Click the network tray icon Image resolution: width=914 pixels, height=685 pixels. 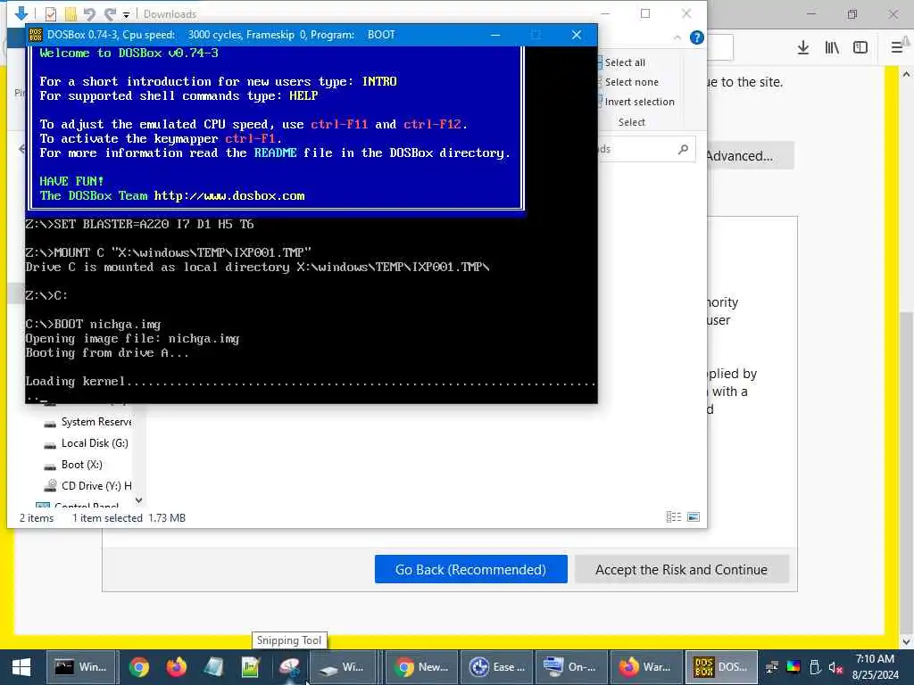click(772, 667)
